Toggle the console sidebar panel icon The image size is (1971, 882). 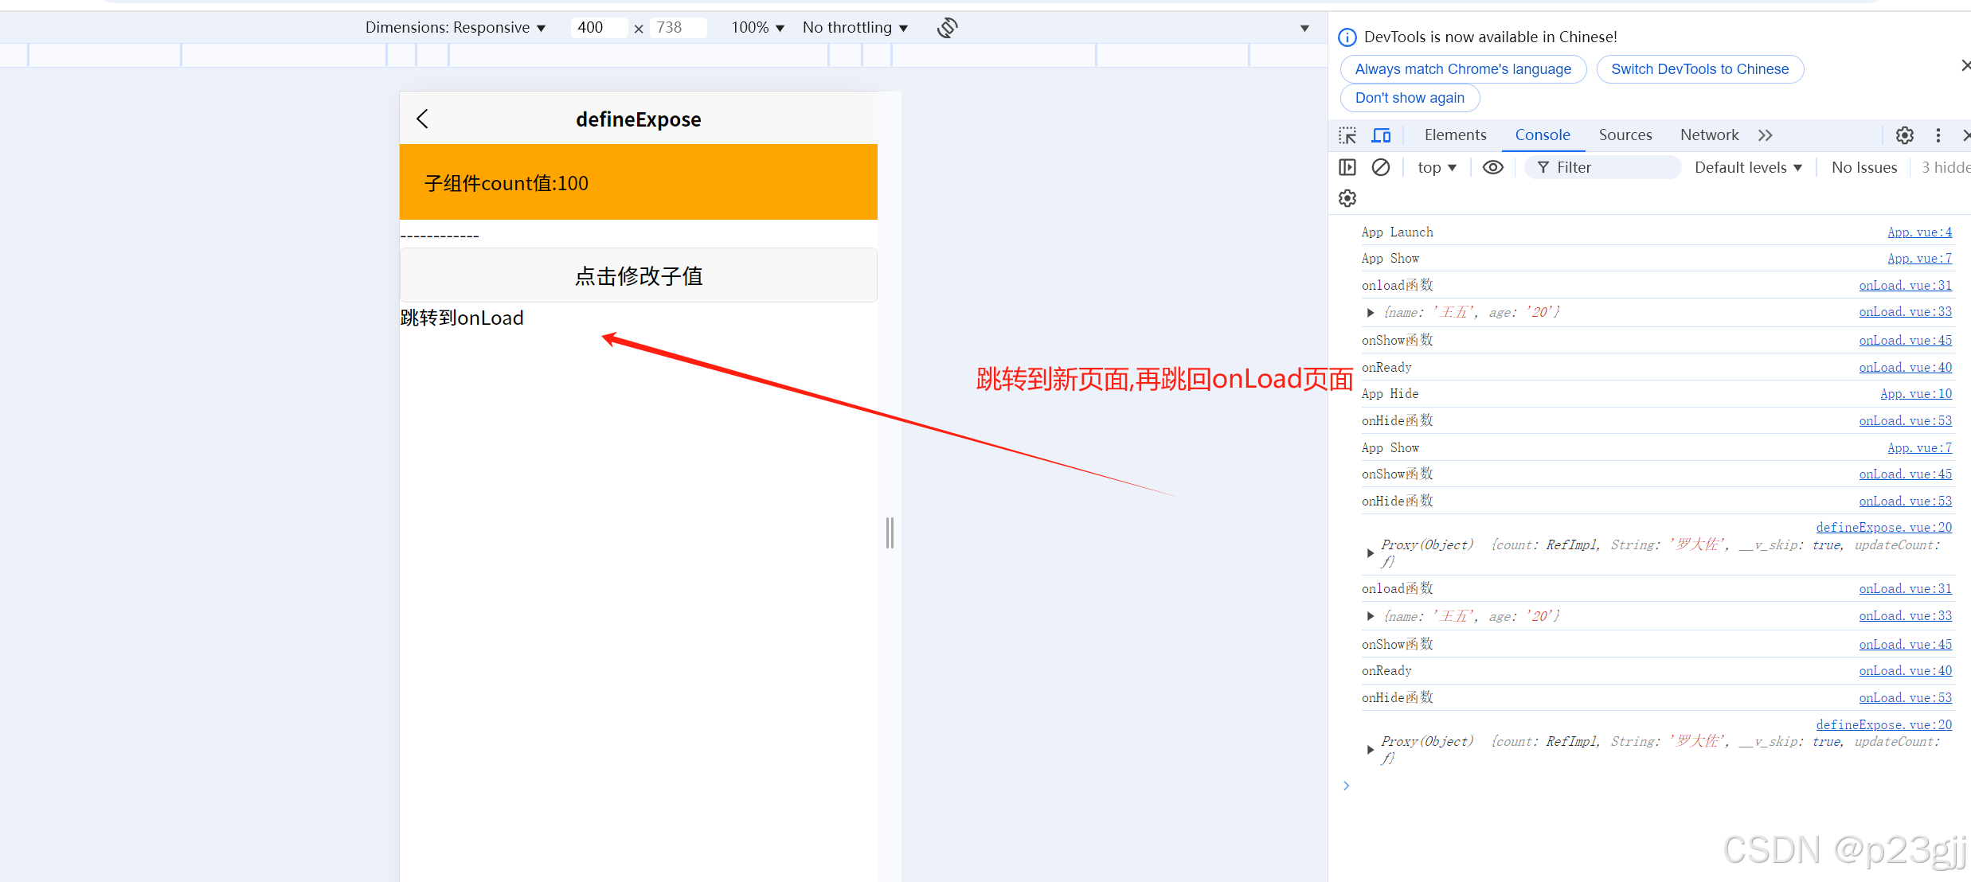(1347, 167)
